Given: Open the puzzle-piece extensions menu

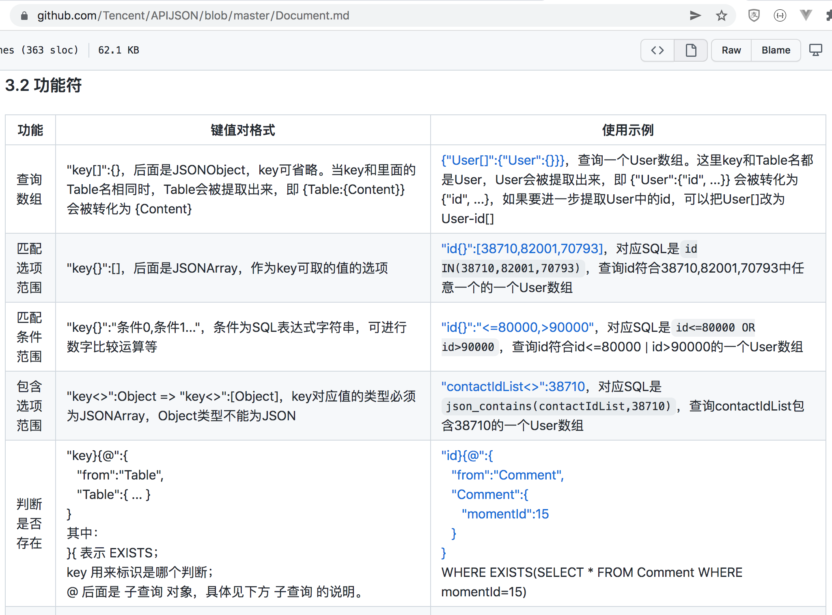Looking at the screenshot, I should 829,16.
